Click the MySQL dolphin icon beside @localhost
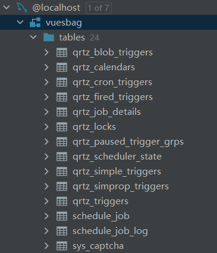 (x=22, y=8)
